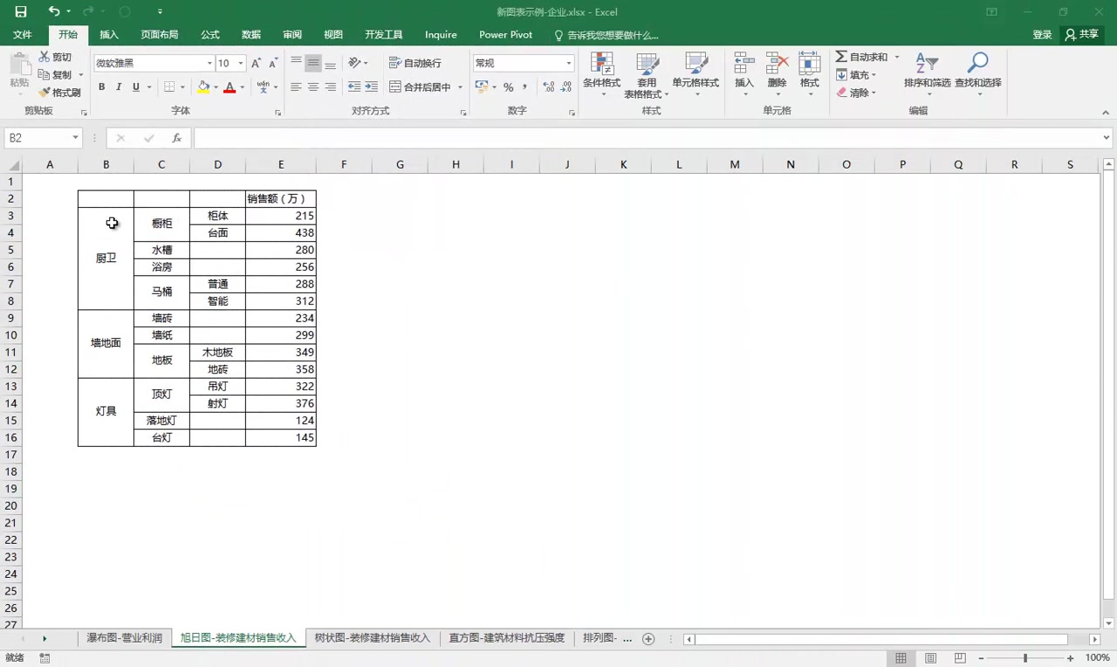Save the workbook using the save icon

pos(21,12)
